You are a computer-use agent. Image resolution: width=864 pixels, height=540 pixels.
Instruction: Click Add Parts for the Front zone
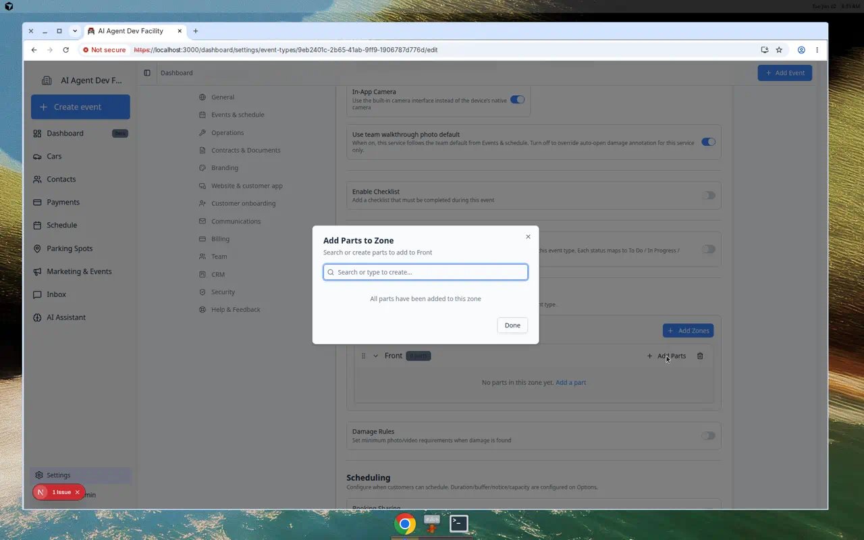[x=666, y=356]
